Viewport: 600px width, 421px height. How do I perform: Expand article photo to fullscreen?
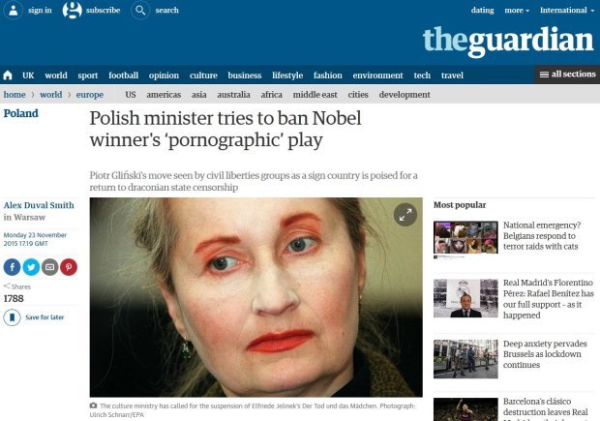405,215
